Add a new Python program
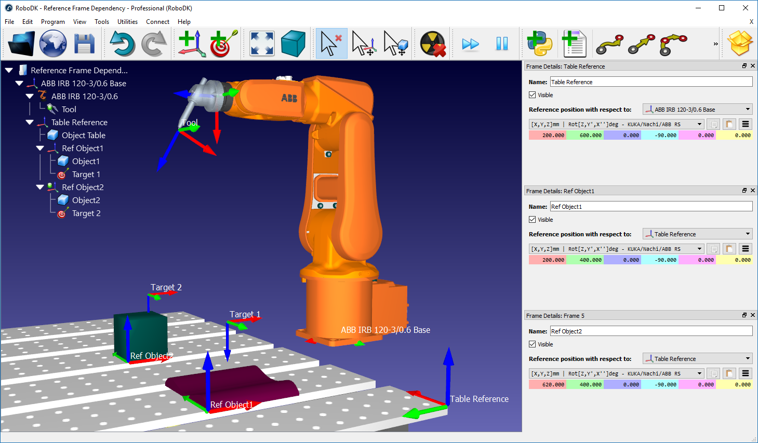 click(x=538, y=44)
